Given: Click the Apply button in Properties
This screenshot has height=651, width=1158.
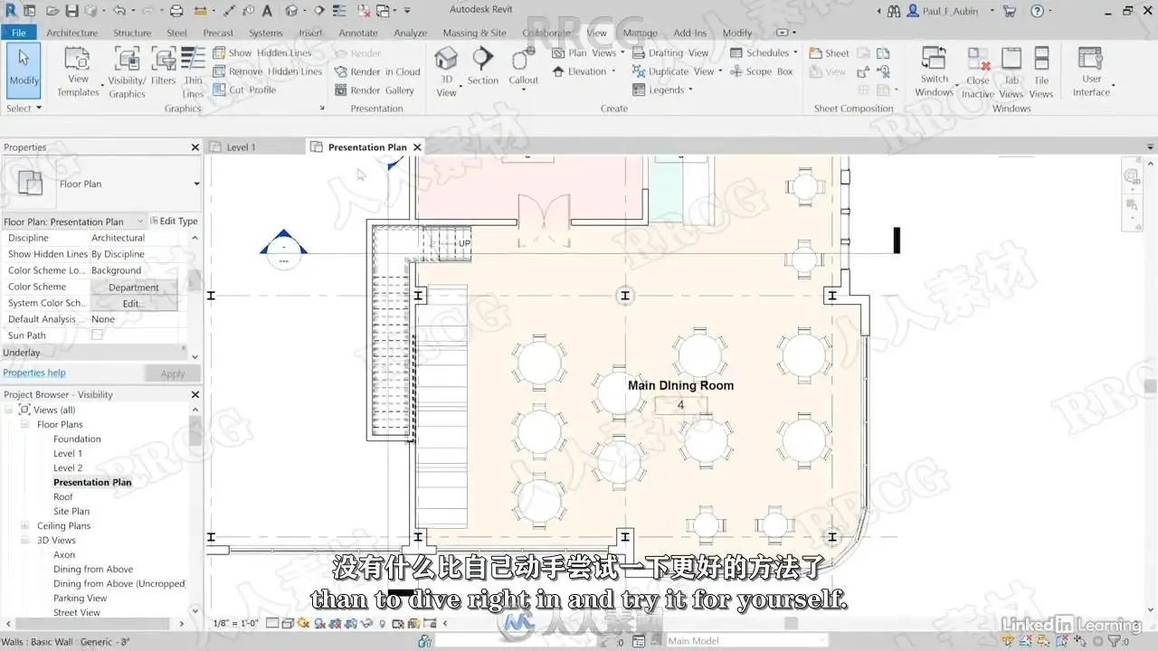Looking at the screenshot, I should point(173,373).
